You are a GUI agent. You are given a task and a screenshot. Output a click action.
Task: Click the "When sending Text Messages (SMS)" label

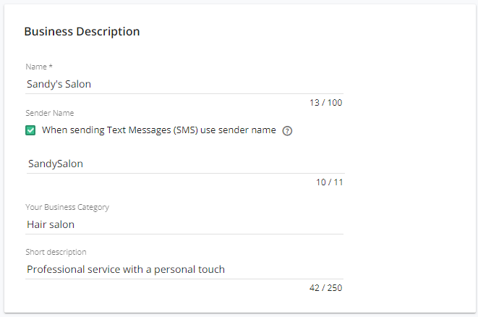coord(120,130)
